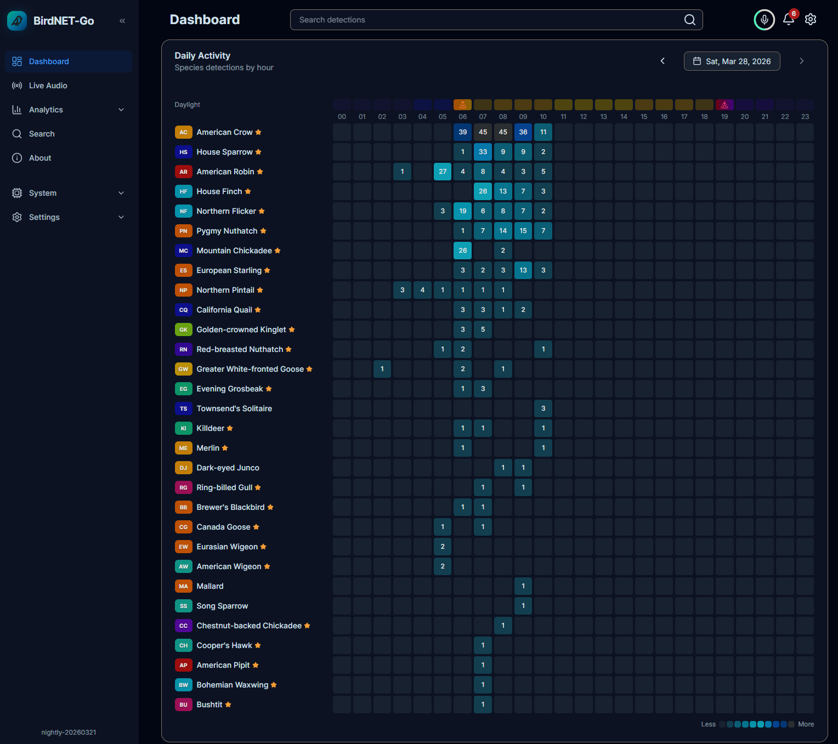Click the microphone audio level icon

pyautogui.click(x=764, y=20)
